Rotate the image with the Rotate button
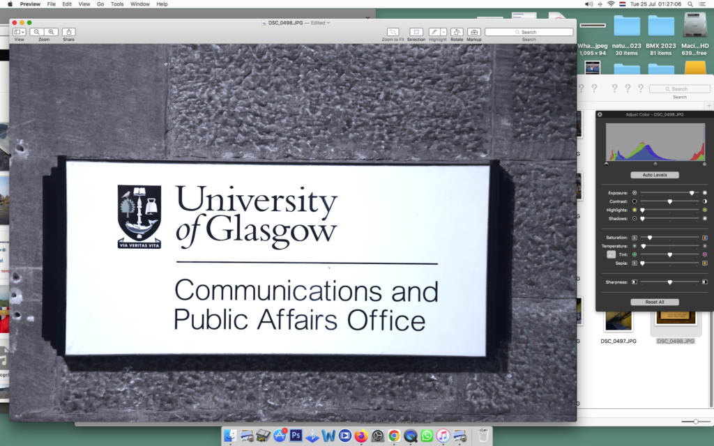The image size is (714, 446). (x=457, y=32)
